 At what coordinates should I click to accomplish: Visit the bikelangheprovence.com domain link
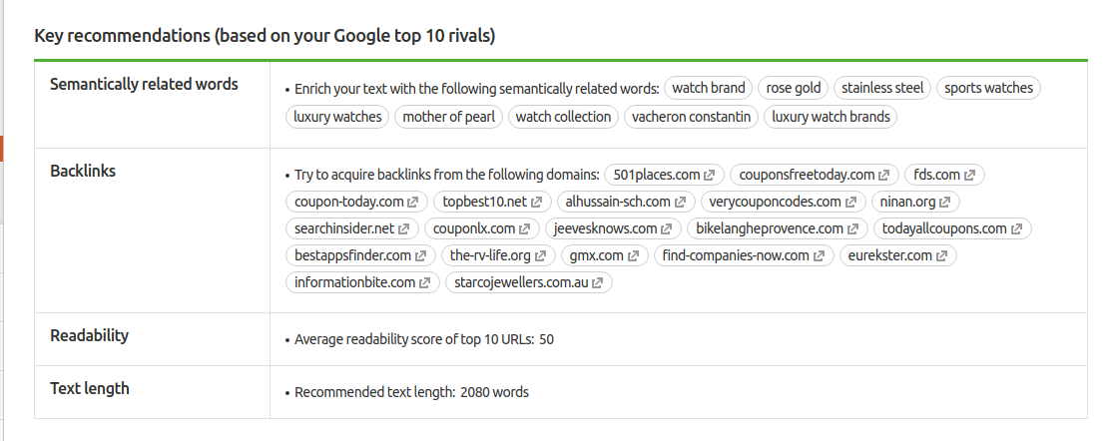pos(770,228)
